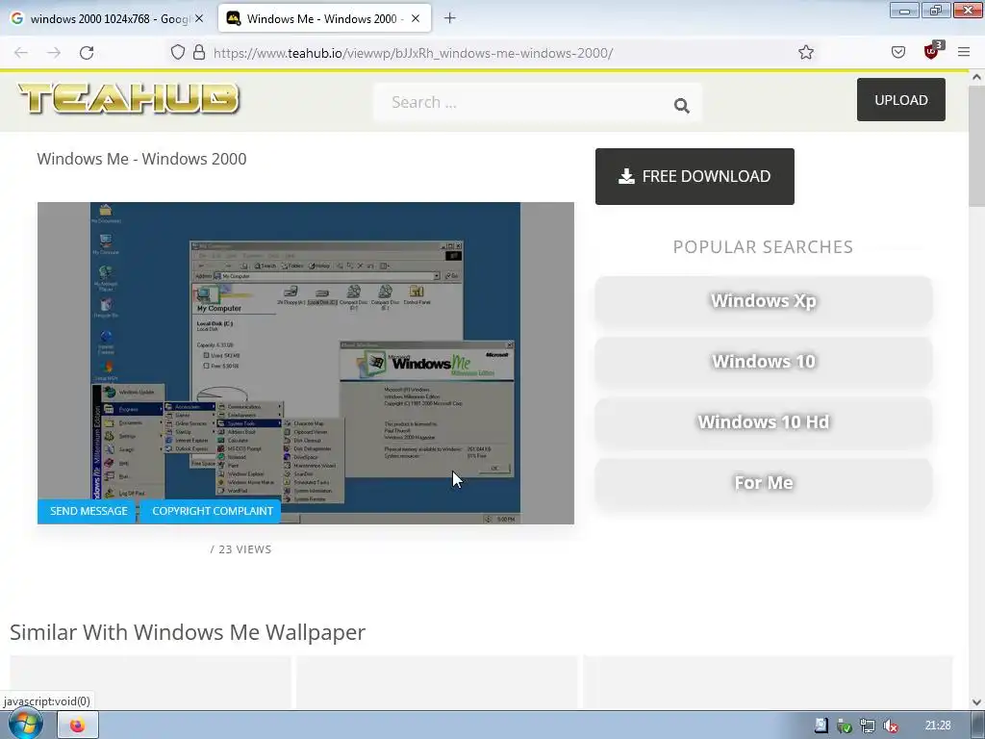Viewport: 985px width, 739px height.
Task: Reload the page with the refresh icon
Action: coord(87,53)
